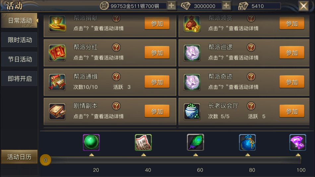Screen dimensions: 315x177
Task: Claim the purple gem reward at 100
Action: (298, 143)
